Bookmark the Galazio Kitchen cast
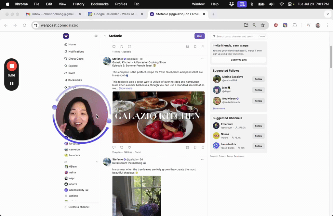 point(195,147)
